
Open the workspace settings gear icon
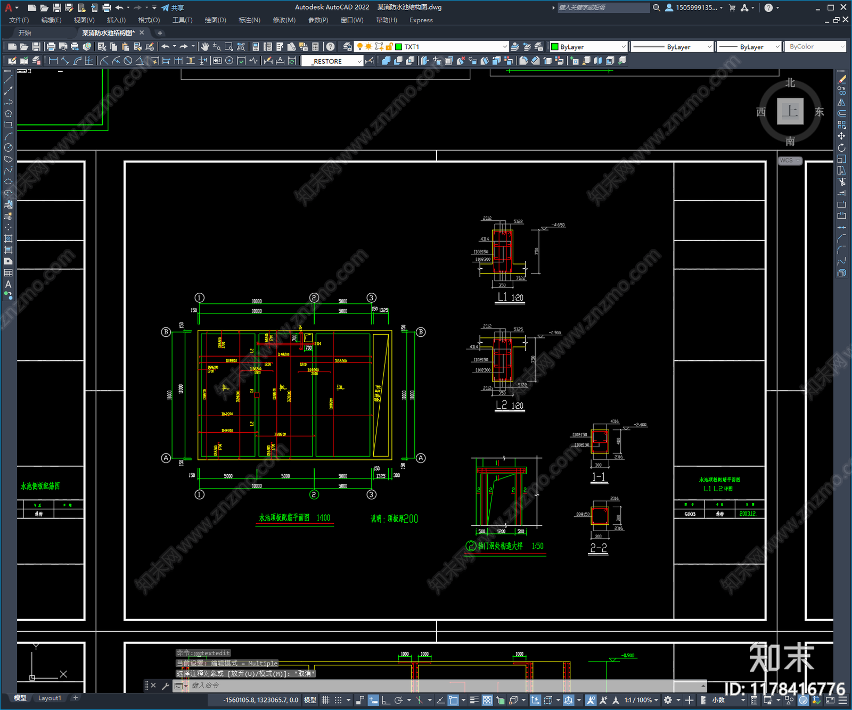point(668,700)
